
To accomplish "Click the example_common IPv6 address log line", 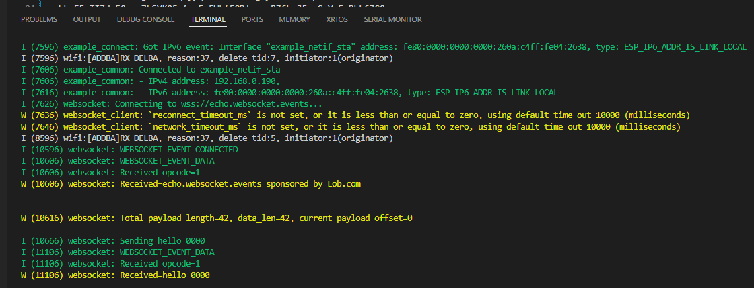I will tap(289, 93).
